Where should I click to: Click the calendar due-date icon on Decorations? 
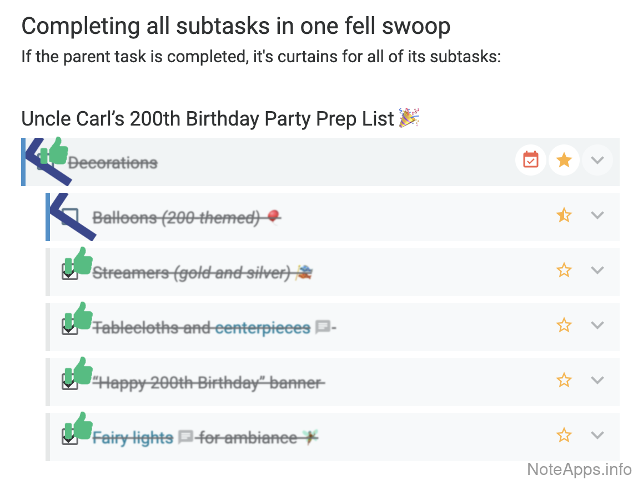pyautogui.click(x=531, y=161)
